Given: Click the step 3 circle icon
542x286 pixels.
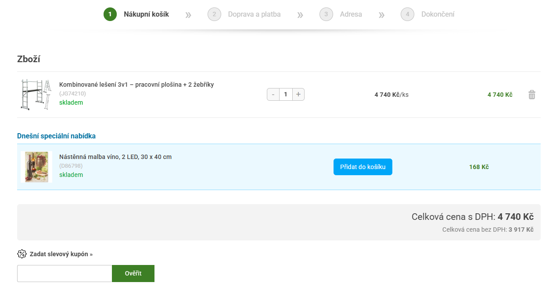Looking at the screenshot, I should tap(326, 14).
